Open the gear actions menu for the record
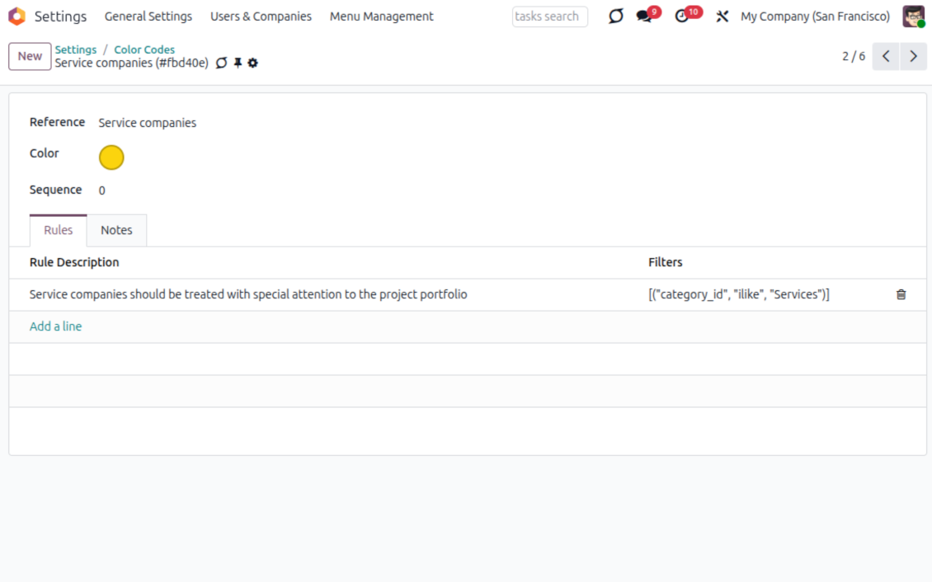Viewport: 932px width, 582px height. pos(253,63)
